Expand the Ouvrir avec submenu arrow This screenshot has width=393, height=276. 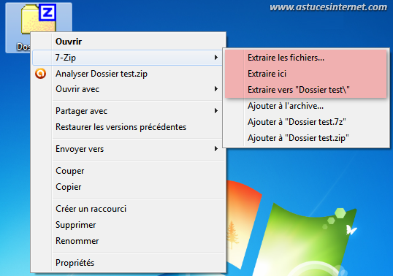tap(215, 89)
